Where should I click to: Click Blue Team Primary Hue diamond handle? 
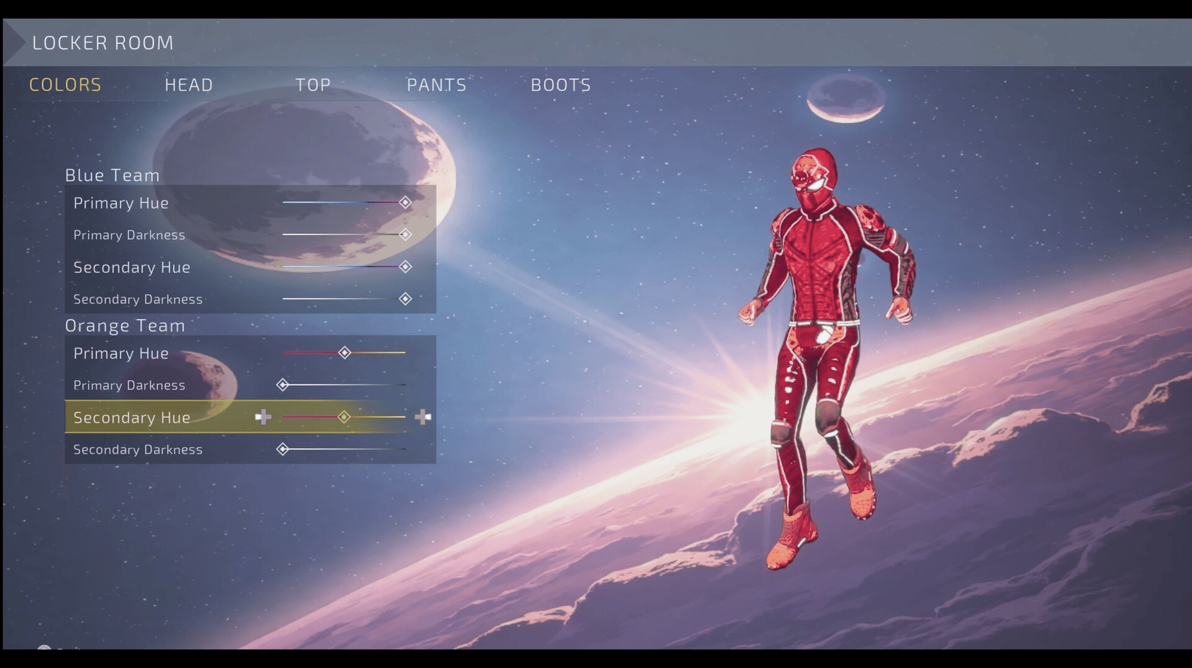click(405, 202)
